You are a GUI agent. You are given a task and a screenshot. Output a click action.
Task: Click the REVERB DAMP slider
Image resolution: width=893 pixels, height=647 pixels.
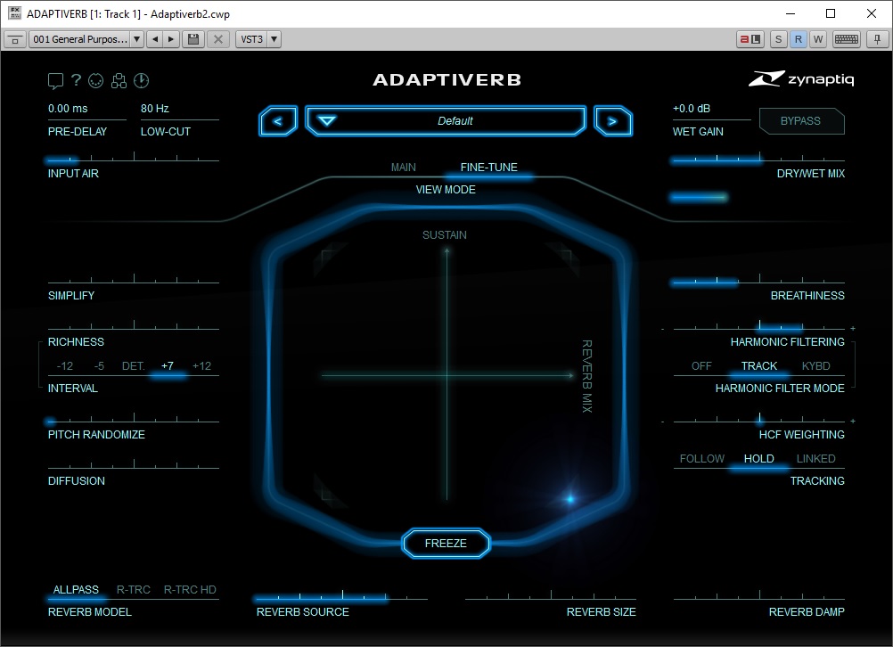pos(758,596)
